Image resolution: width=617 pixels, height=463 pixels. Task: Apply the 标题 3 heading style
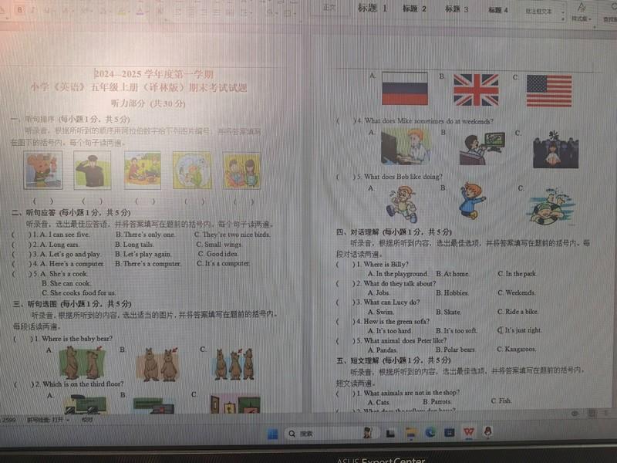(x=457, y=9)
